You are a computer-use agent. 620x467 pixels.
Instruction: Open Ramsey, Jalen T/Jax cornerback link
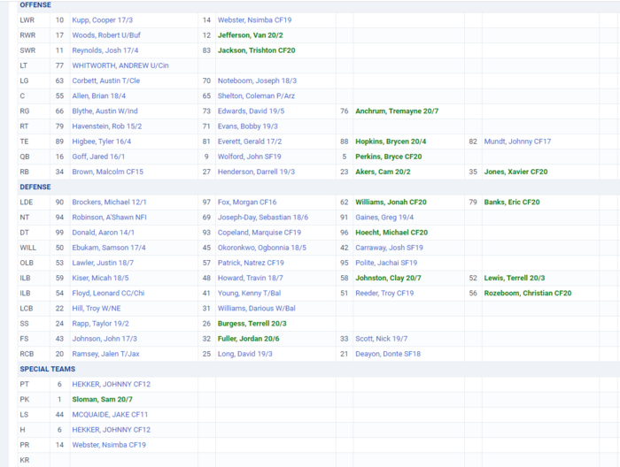tap(105, 354)
